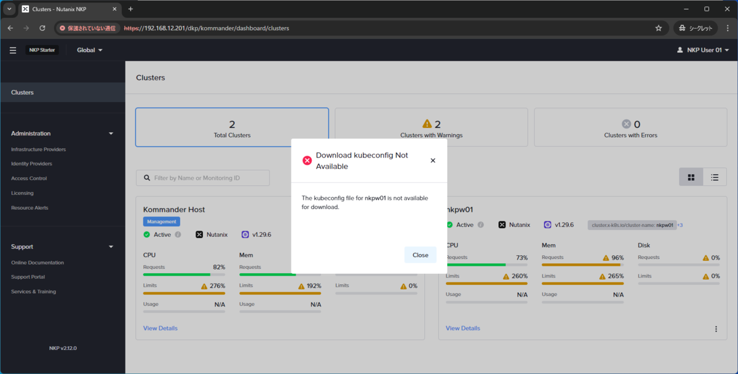Click Kubernetes v1.29.6 icon on Kommander Host
738x374 pixels.
pos(245,234)
